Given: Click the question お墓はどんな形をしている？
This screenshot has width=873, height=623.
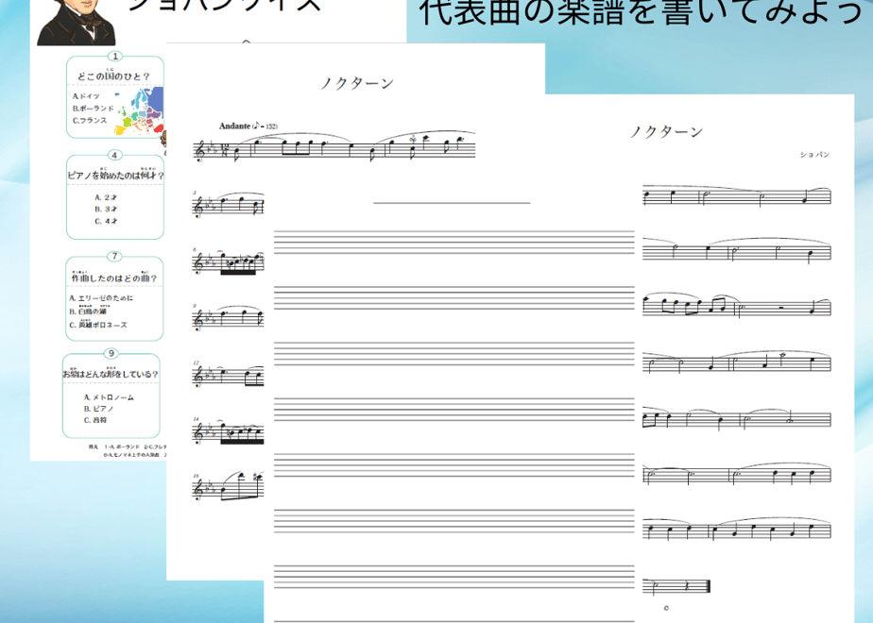Looking at the screenshot, I should 111,374.
